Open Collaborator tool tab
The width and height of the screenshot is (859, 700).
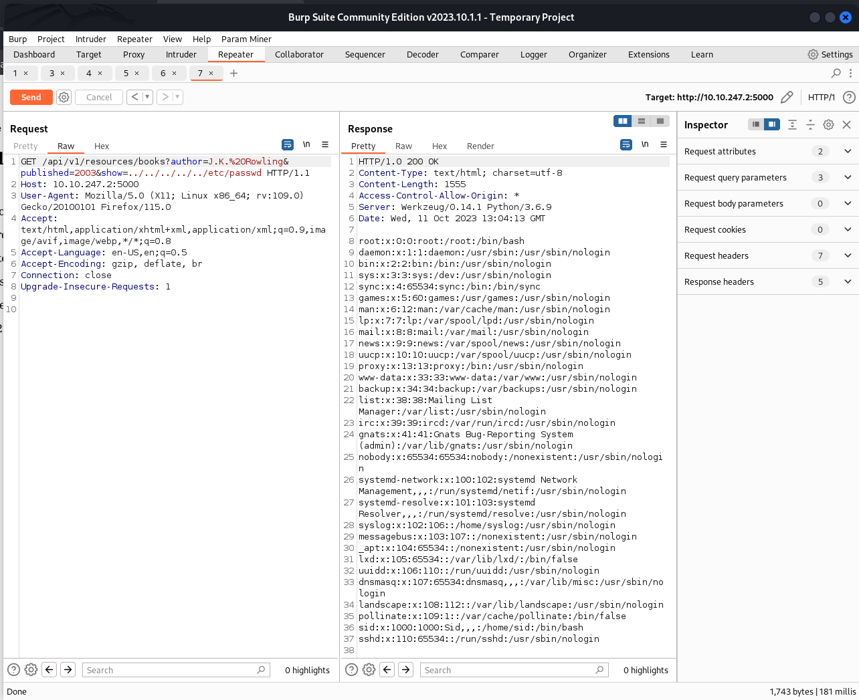click(x=299, y=54)
